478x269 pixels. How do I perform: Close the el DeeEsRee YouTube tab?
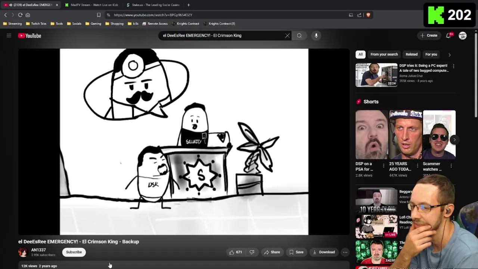pos(57,5)
